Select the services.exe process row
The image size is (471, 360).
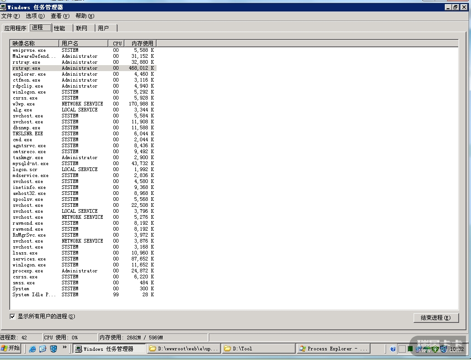[x=83, y=259]
